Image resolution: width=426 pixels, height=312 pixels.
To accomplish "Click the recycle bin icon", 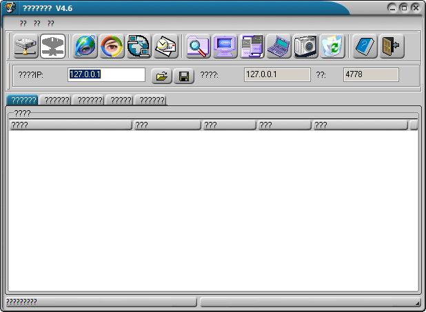I will (x=332, y=46).
